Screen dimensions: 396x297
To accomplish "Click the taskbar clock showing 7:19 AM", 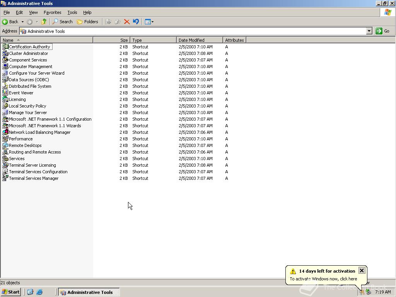I will pos(383,292).
